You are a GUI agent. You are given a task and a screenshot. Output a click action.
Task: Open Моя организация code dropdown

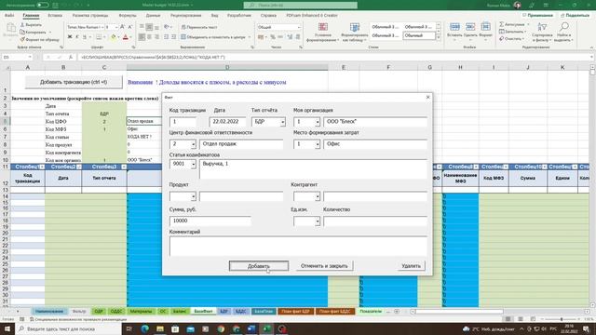(x=317, y=122)
